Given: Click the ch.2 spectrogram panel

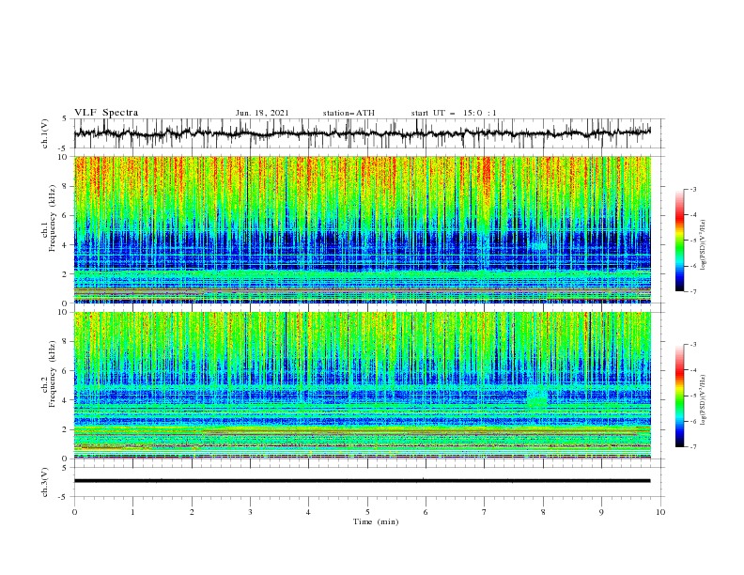Looking at the screenshot, I should click(x=363, y=385).
